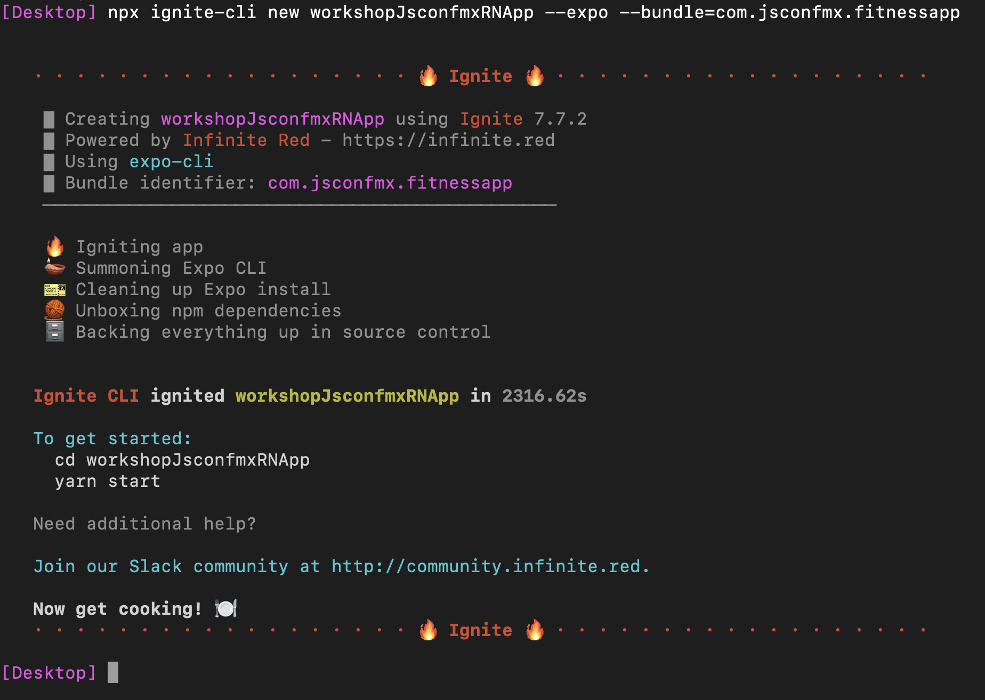This screenshot has width=985, height=700.
Task: Click 'Need additional help?' text
Action: [x=144, y=524]
